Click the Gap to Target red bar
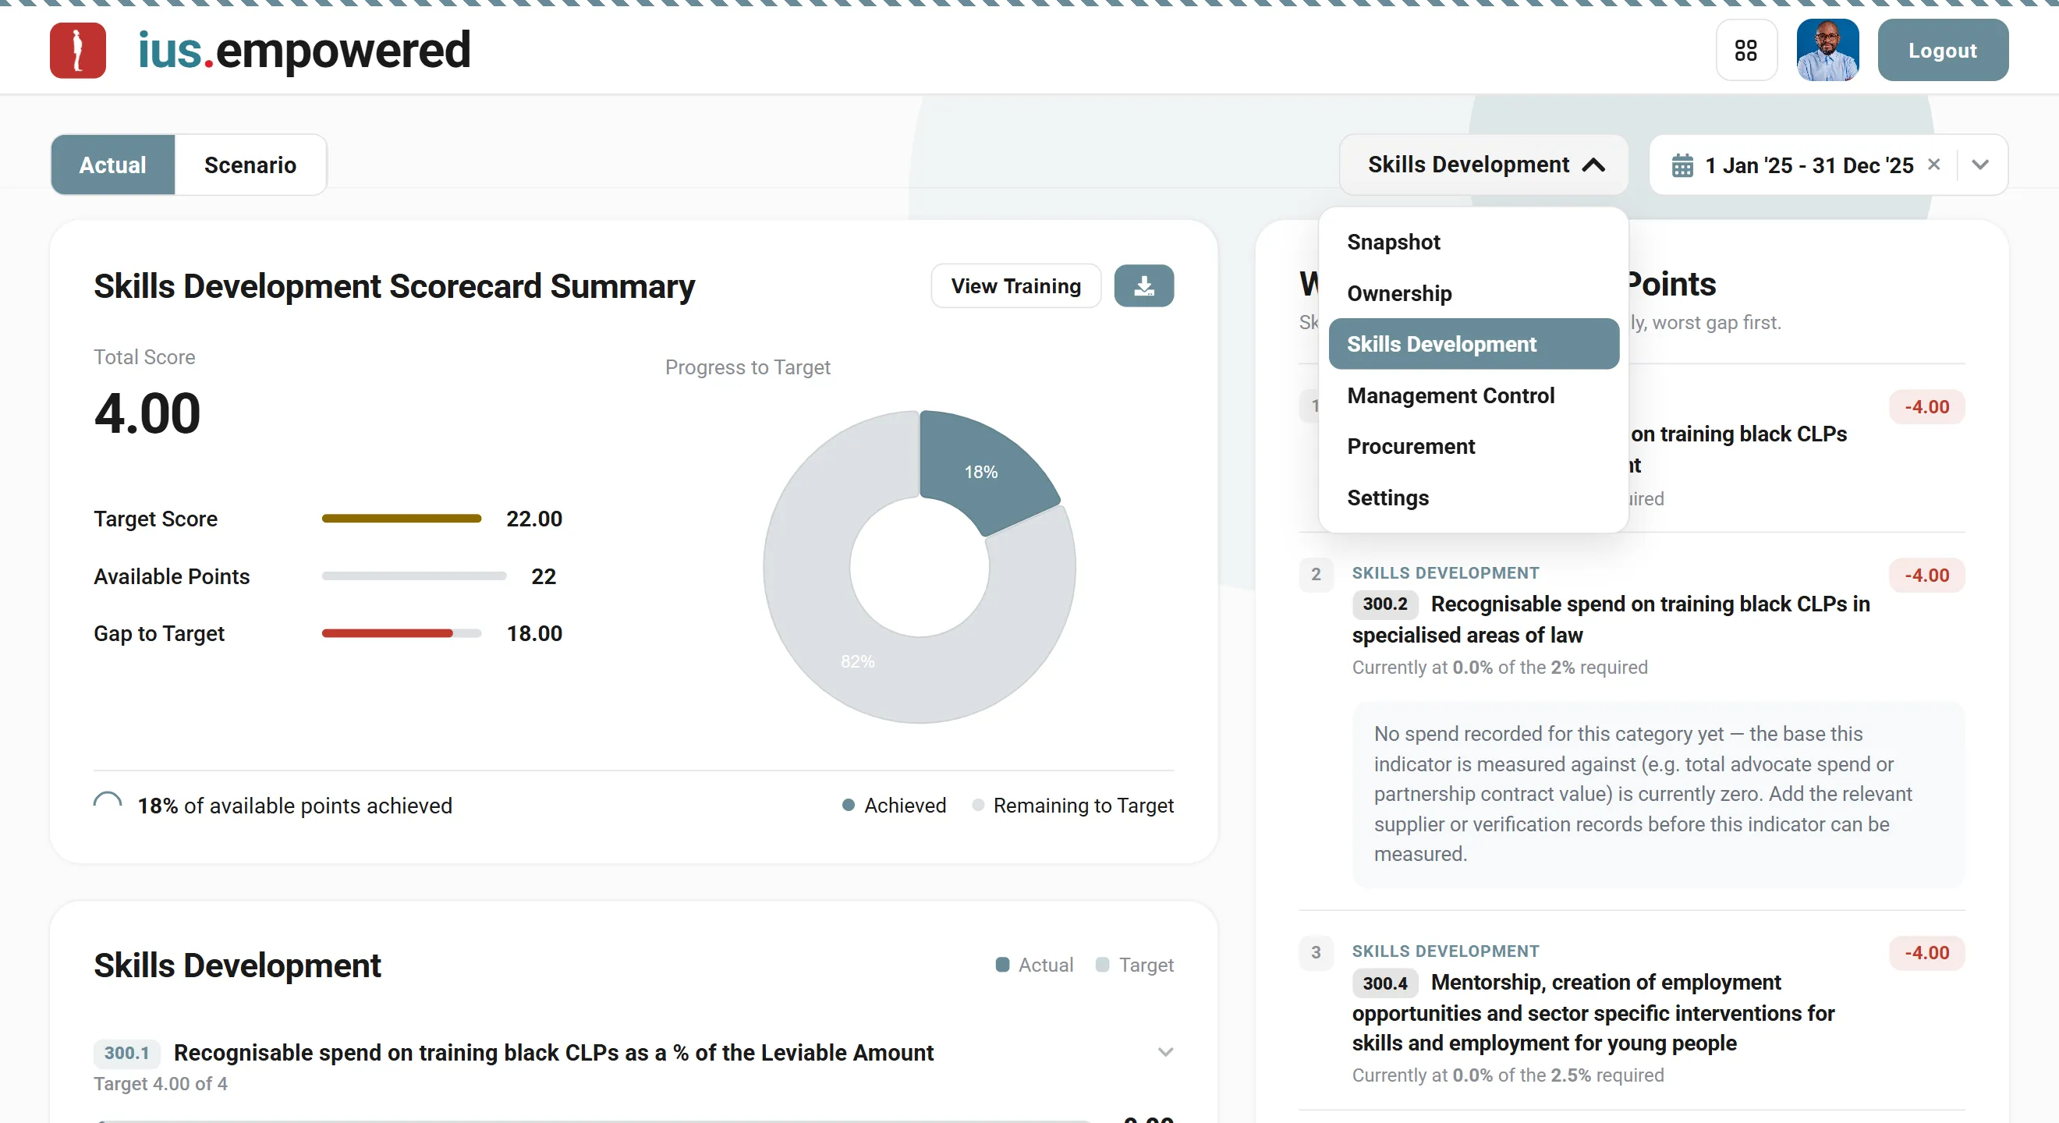 (387, 633)
